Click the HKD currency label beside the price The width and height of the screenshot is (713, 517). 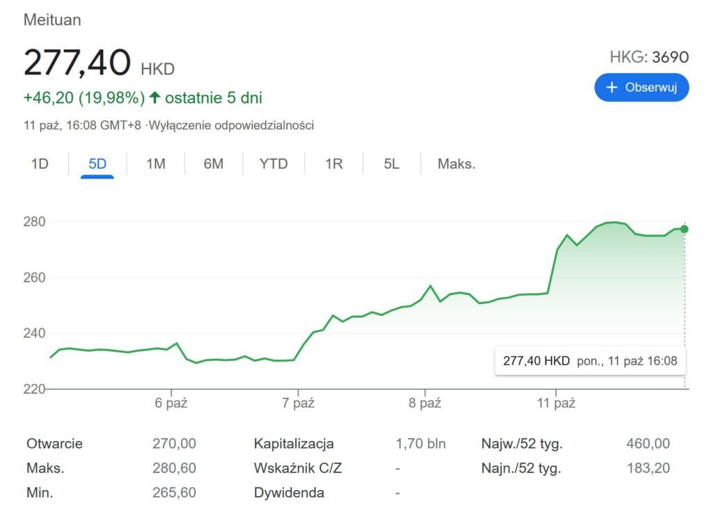tap(158, 69)
